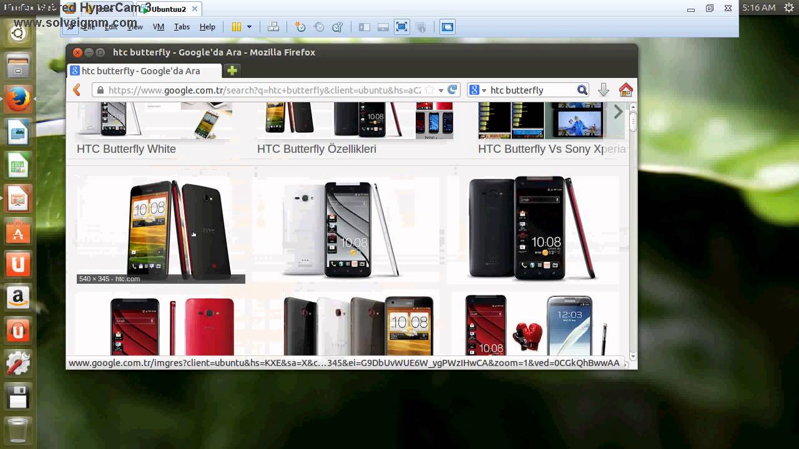Open the Trash in the launcher

[x=18, y=430]
